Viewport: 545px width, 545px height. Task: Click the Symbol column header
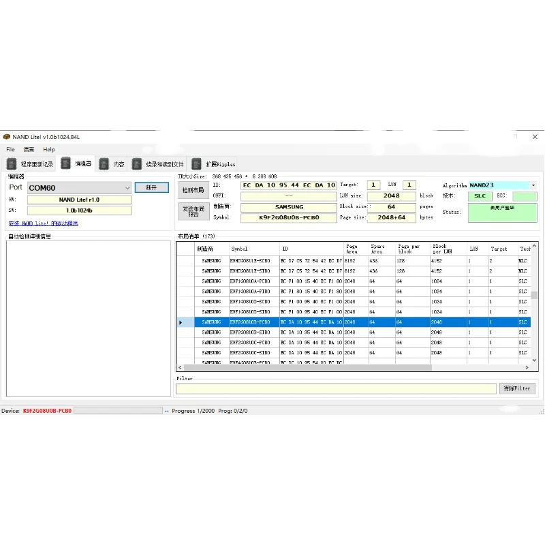[253, 249]
